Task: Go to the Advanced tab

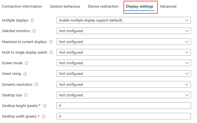Action: (168, 6)
